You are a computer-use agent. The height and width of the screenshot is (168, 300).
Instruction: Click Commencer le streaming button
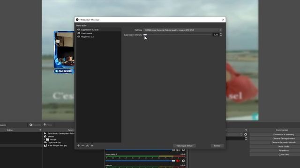284,134
